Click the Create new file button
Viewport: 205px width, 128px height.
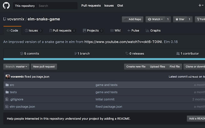click(136, 67)
